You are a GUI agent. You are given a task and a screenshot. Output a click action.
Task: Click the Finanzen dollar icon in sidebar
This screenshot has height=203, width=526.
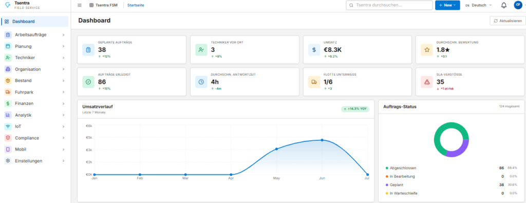[8, 103]
